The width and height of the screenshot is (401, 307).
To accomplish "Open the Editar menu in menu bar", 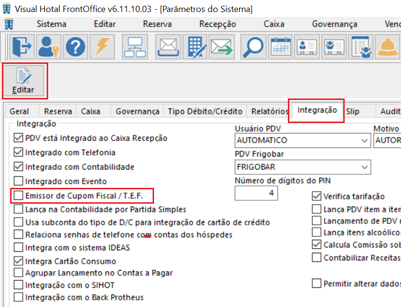I will 104,24.
